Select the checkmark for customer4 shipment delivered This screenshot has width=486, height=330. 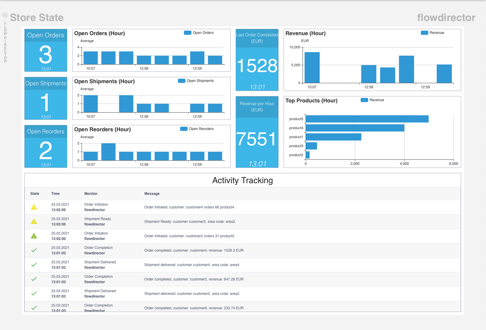pos(34,265)
